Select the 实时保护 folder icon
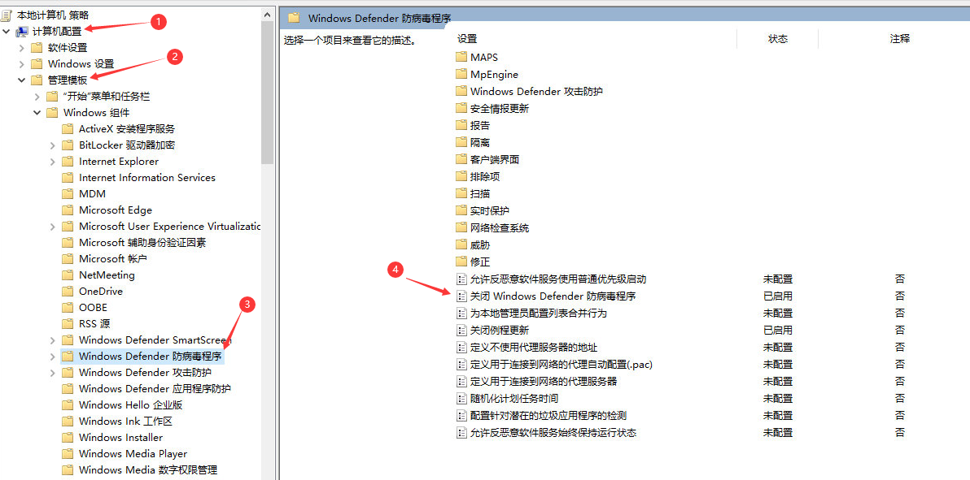The height and width of the screenshot is (480, 970). click(x=461, y=210)
